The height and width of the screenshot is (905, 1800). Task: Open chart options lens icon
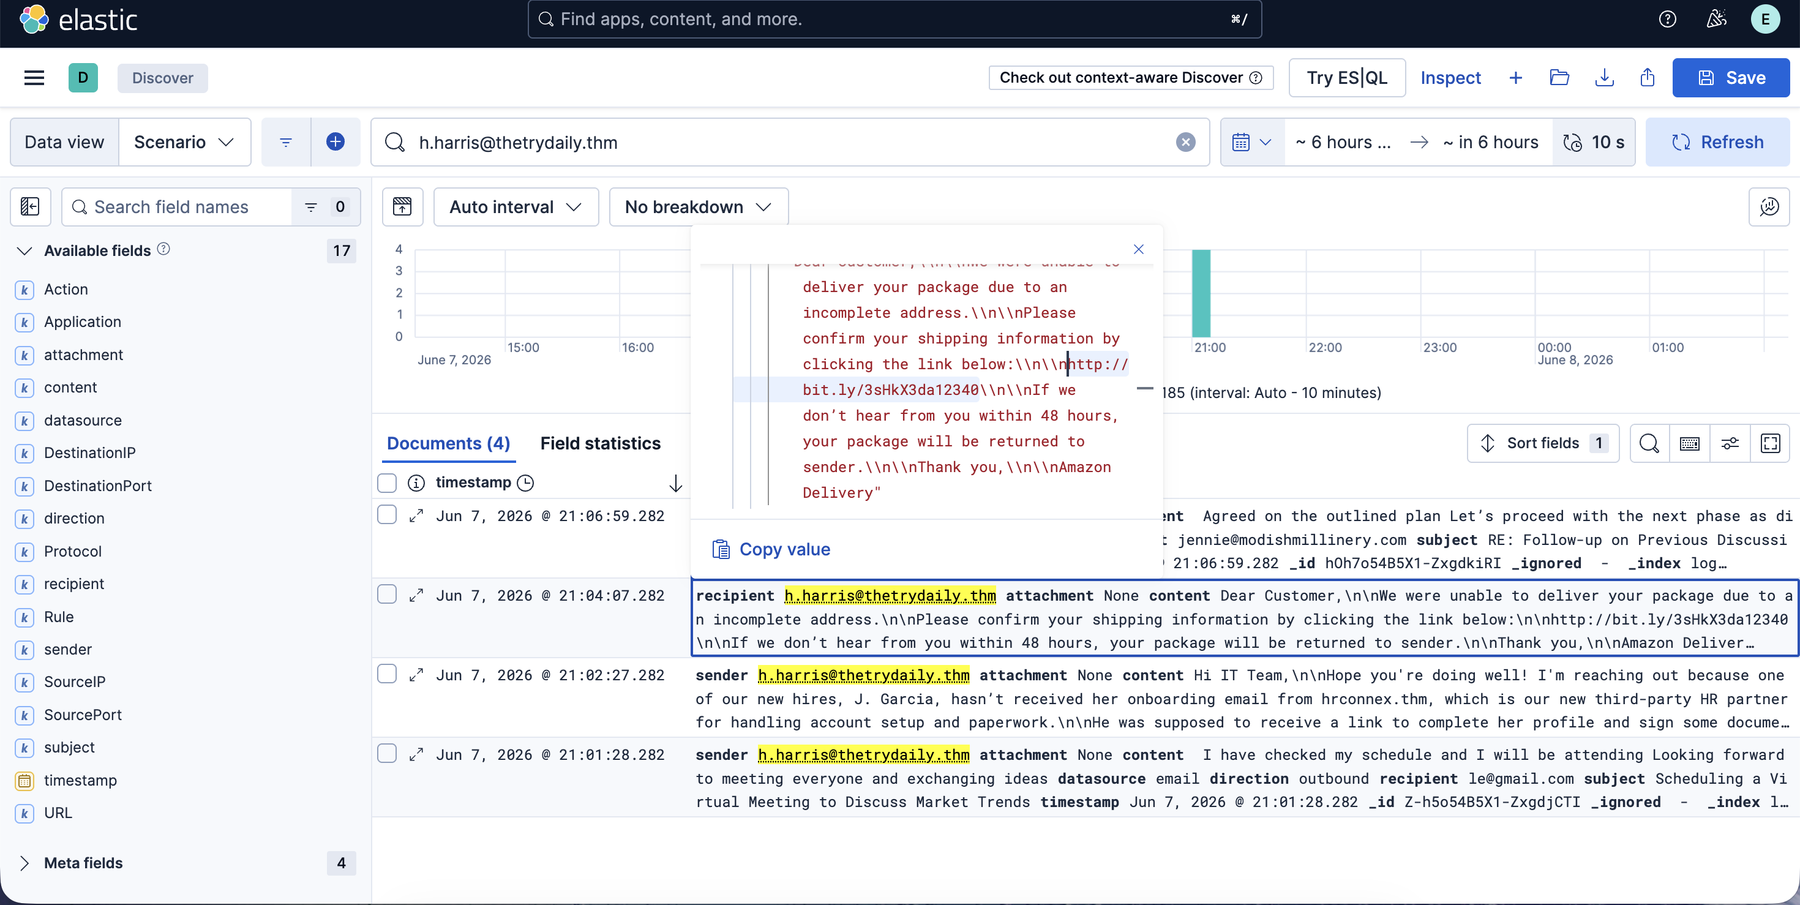point(1769,207)
